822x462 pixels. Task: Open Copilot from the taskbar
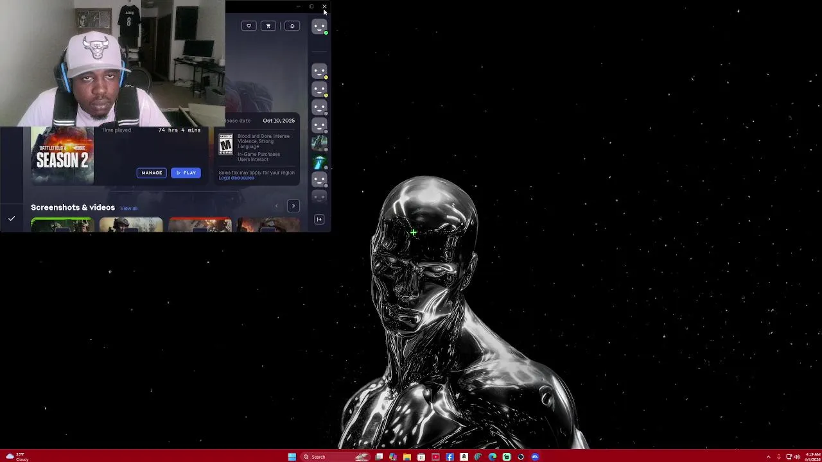[392, 457]
